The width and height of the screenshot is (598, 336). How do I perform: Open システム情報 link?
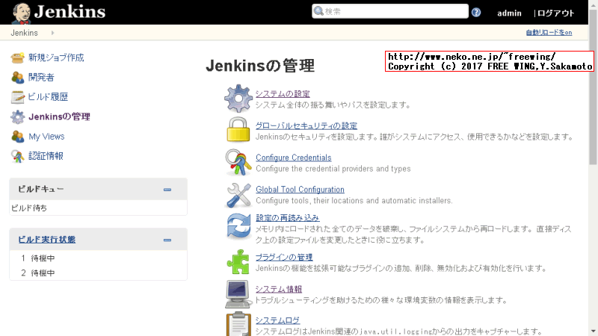point(279,289)
